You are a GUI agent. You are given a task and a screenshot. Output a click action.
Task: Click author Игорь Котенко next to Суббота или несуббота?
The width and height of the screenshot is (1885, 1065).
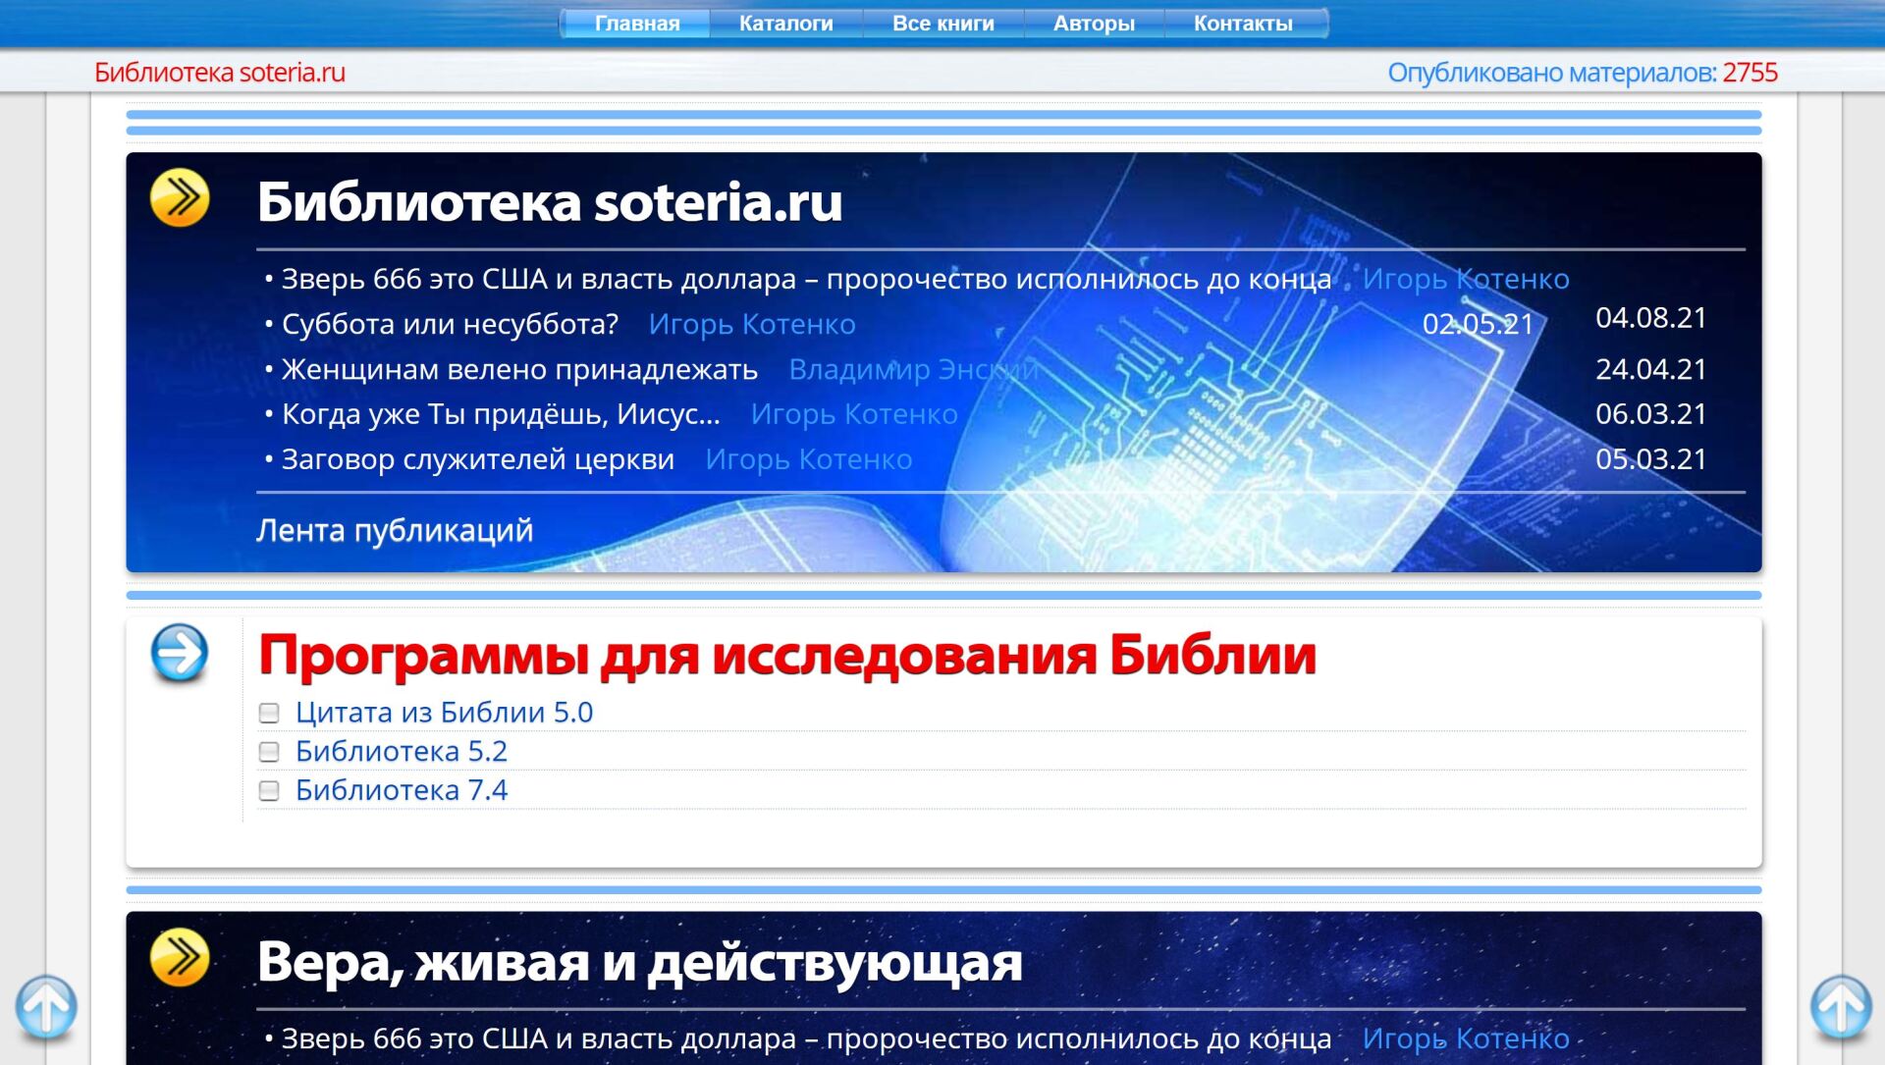tap(752, 324)
